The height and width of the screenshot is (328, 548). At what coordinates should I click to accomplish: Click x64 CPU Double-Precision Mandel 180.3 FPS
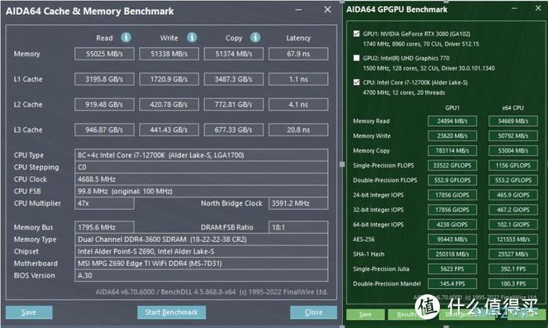pos(513,283)
